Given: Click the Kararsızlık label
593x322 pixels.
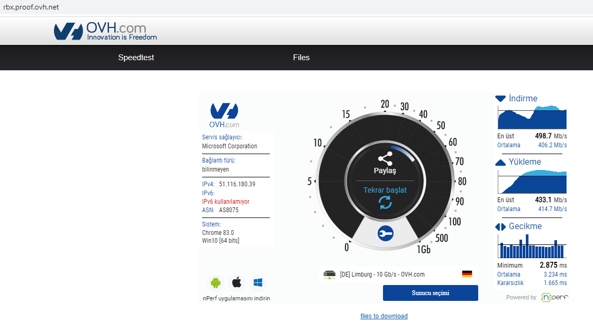Looking at the screenshot, I should 510,283.
